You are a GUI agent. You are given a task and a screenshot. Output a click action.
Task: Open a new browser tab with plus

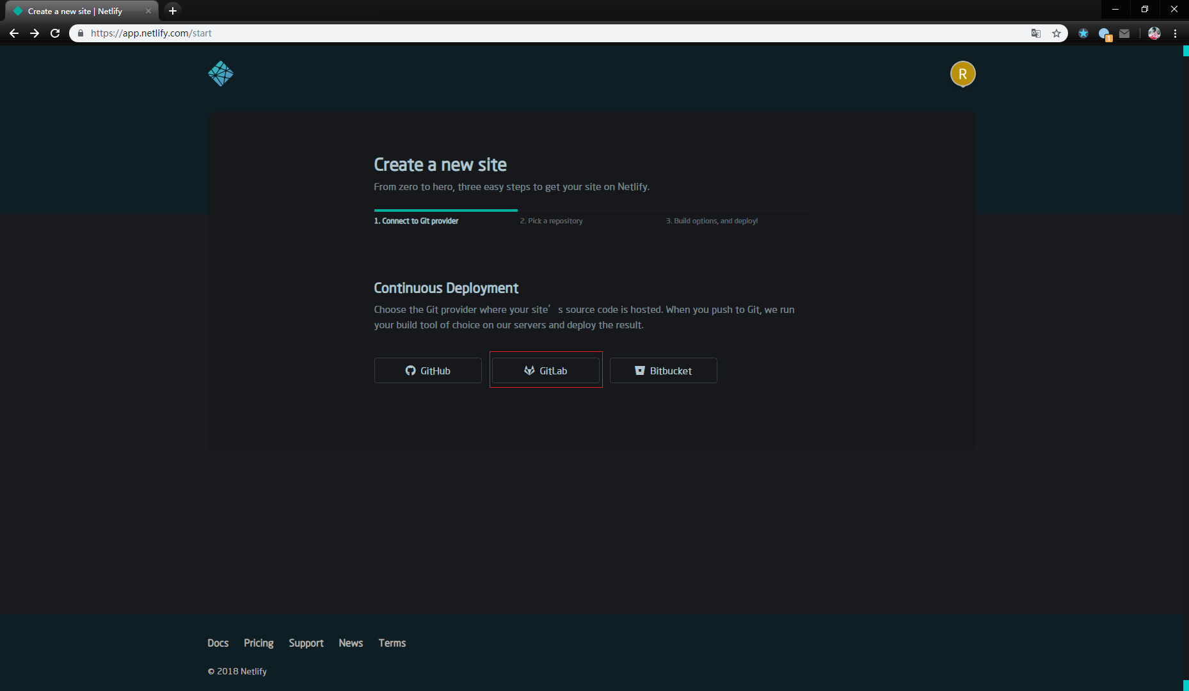(172, 11)
